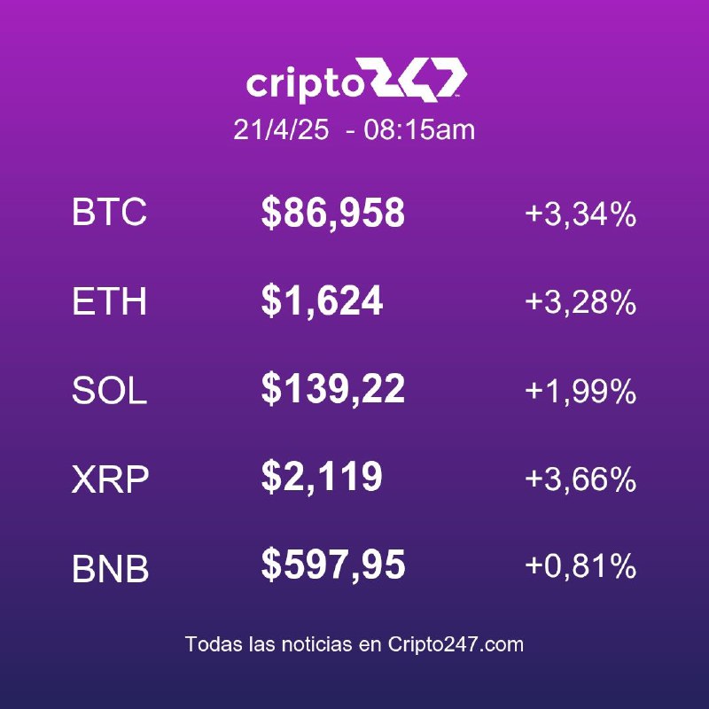Click the SOL change +1,99%
Image resolution: width=709 pixels, height=709 pixels.
pos(580,391)
